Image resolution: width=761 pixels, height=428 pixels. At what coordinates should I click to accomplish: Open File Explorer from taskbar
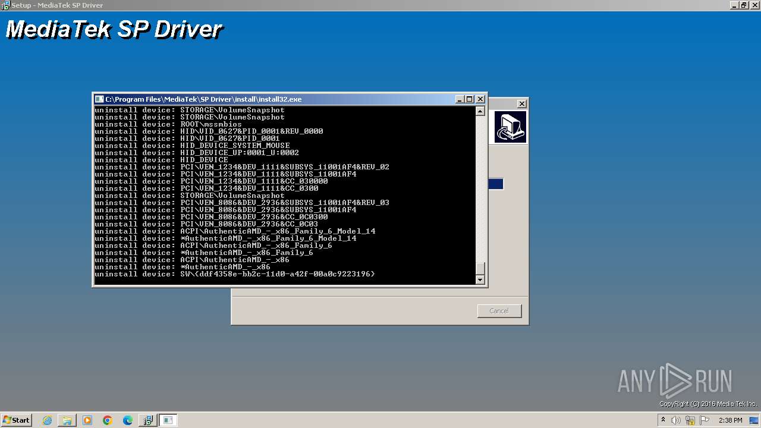point(67,420)
